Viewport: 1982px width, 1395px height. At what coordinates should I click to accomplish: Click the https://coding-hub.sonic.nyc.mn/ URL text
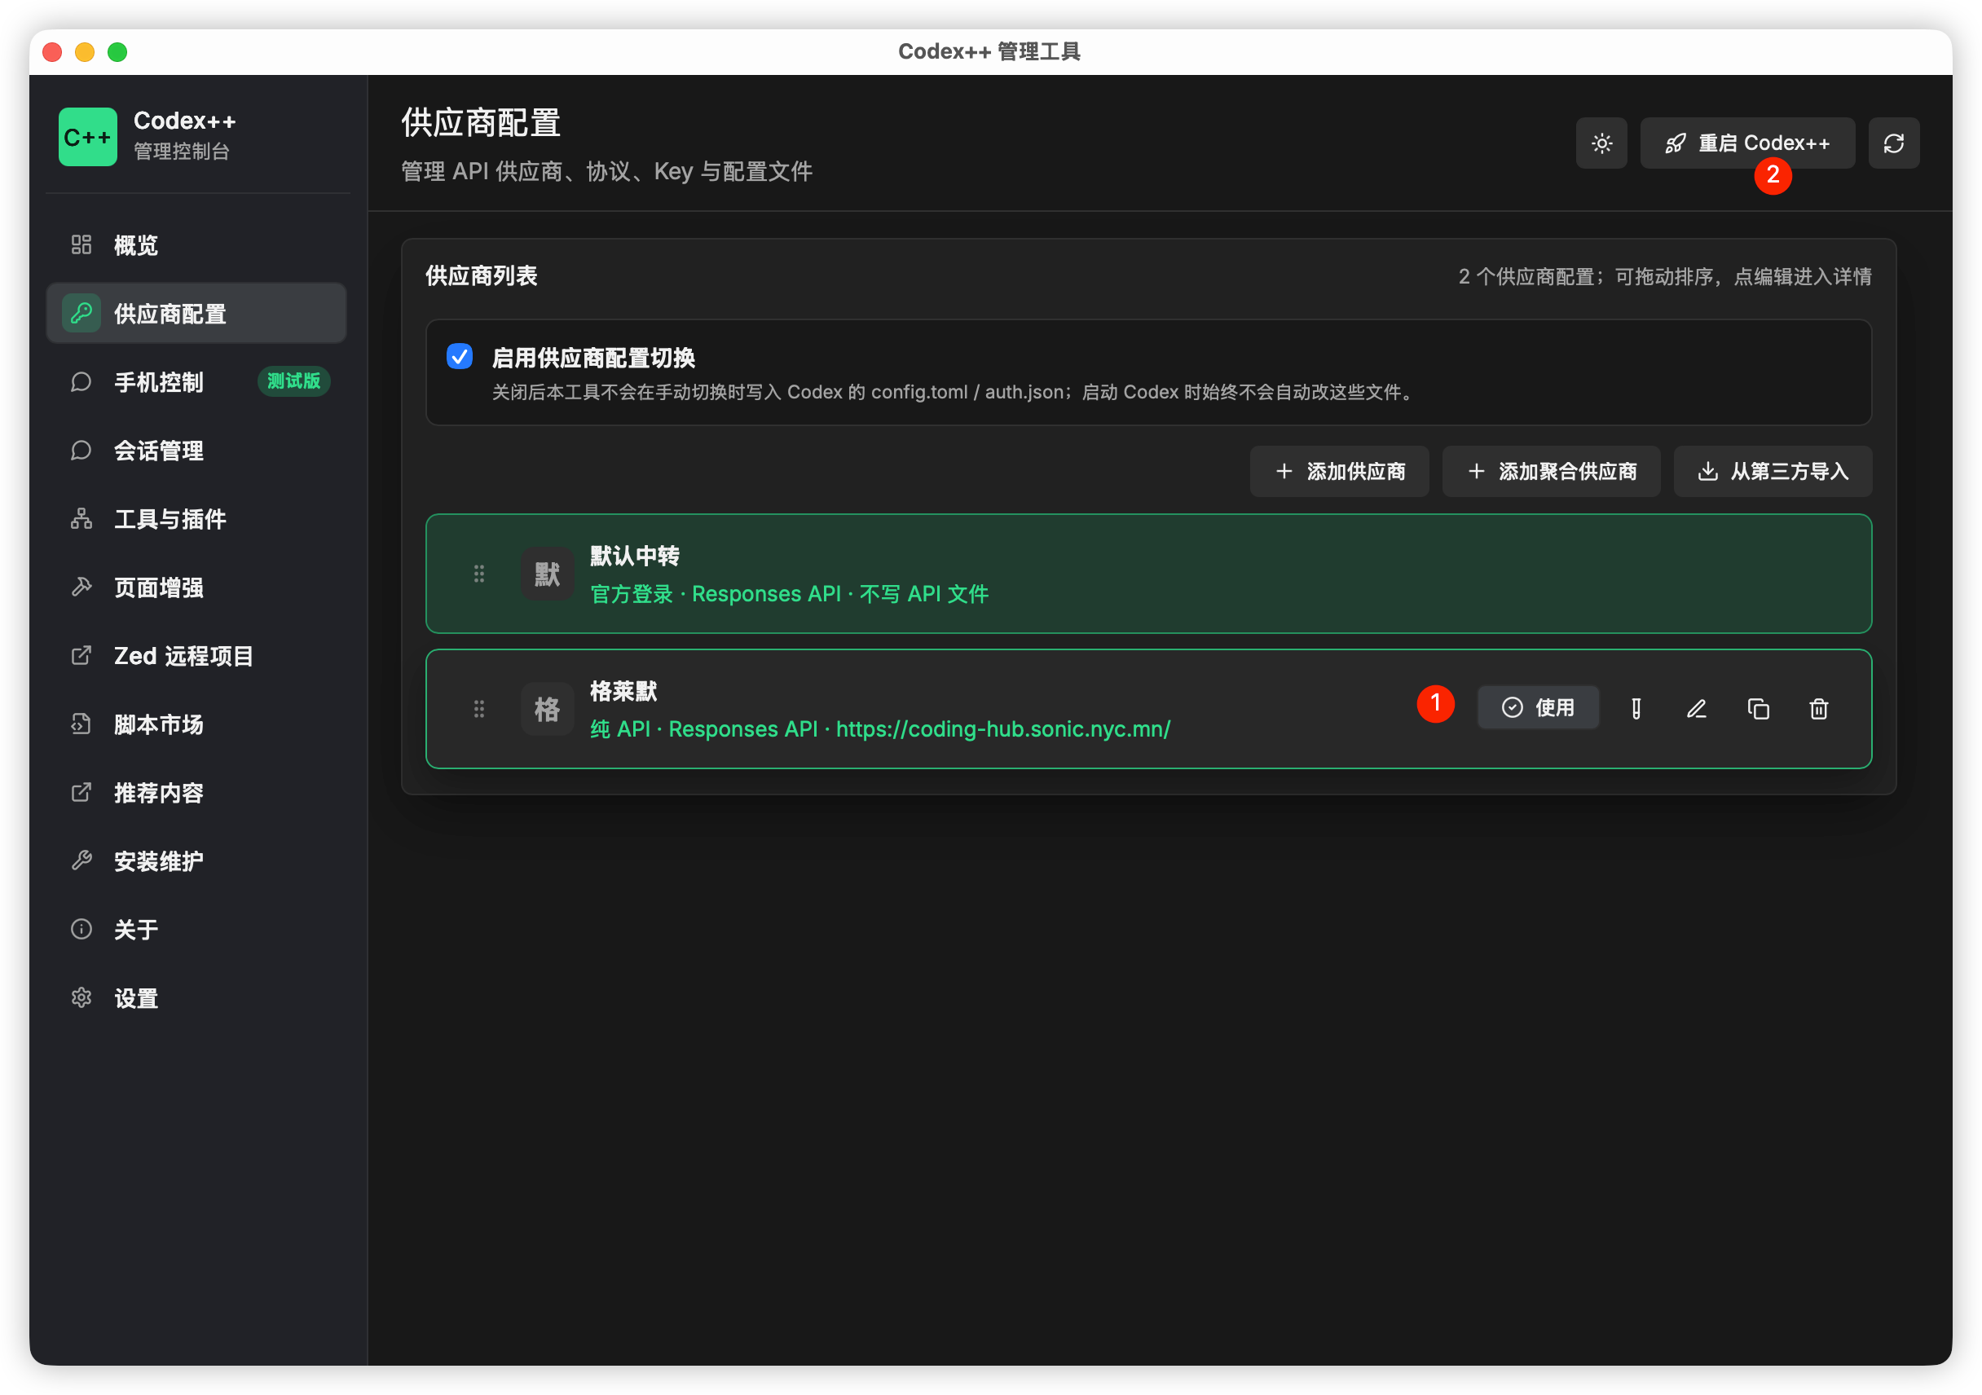1003,729
